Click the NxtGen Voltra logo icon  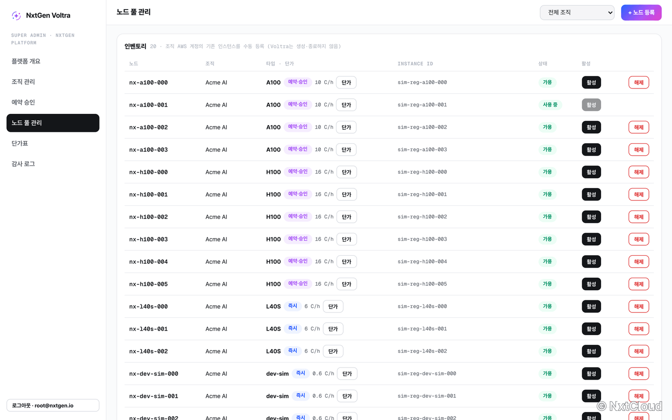16,16
